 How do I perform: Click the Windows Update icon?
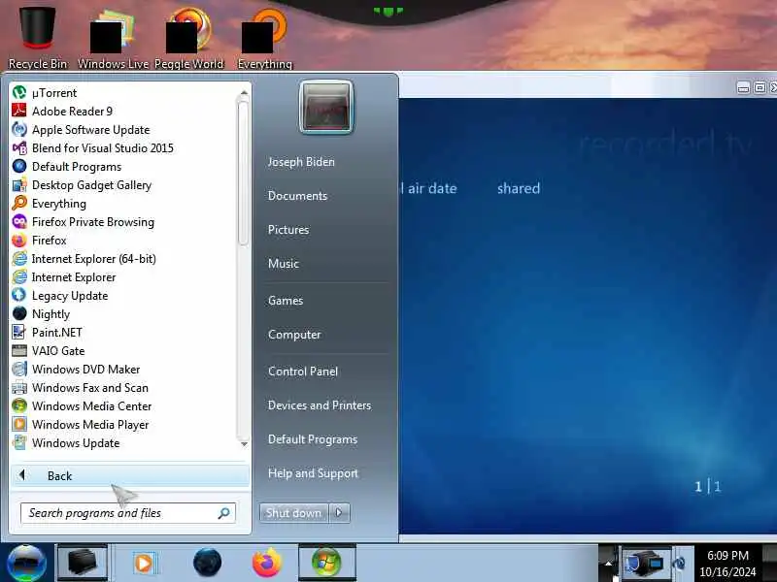[x=19, y=443]
